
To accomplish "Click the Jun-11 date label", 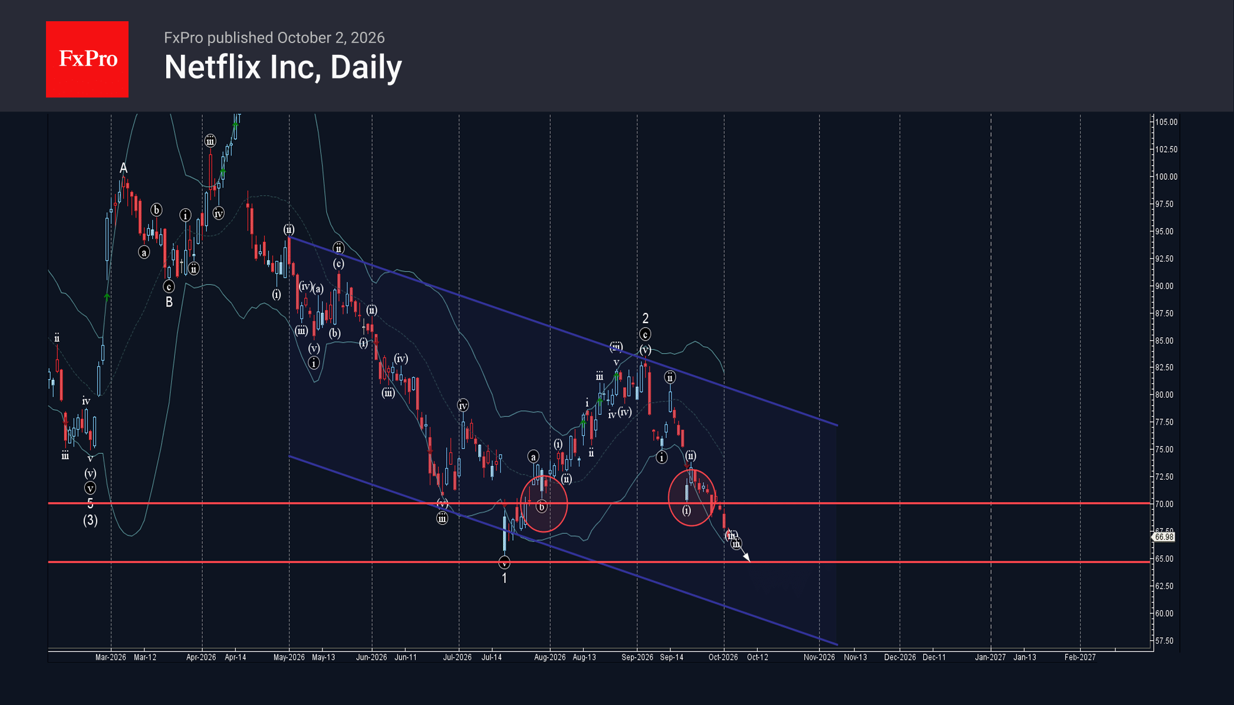I will tap(406, 657).
